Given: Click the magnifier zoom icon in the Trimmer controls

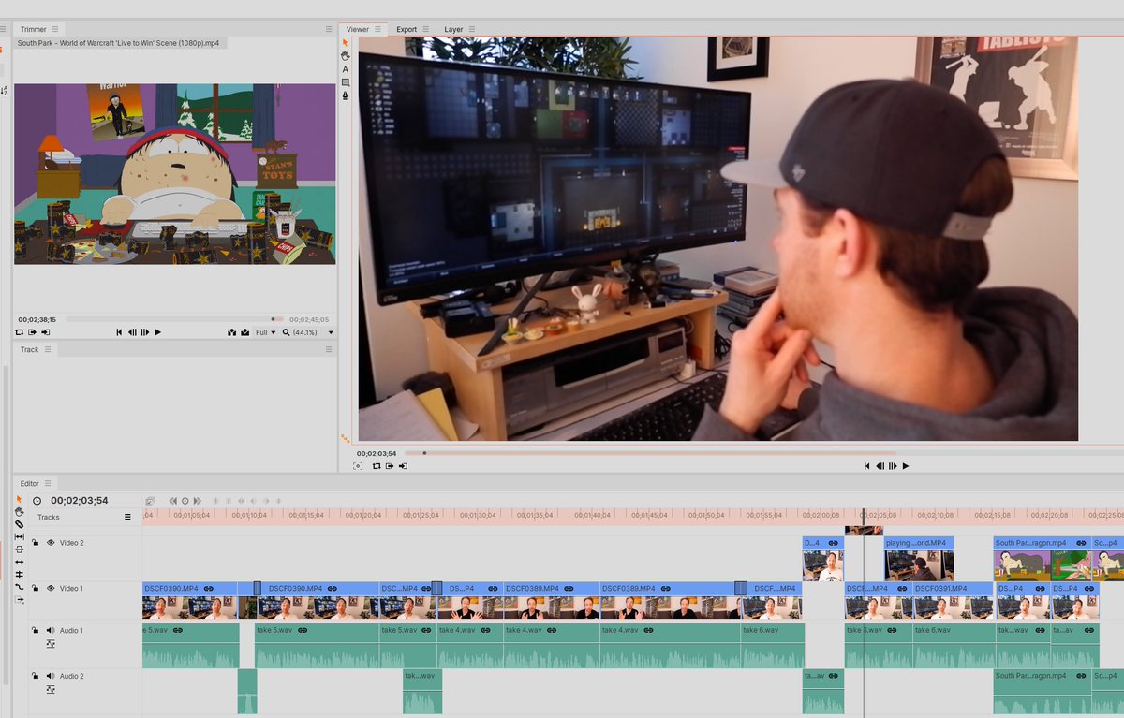Looking at the screenshot, I should click(286, 333).
